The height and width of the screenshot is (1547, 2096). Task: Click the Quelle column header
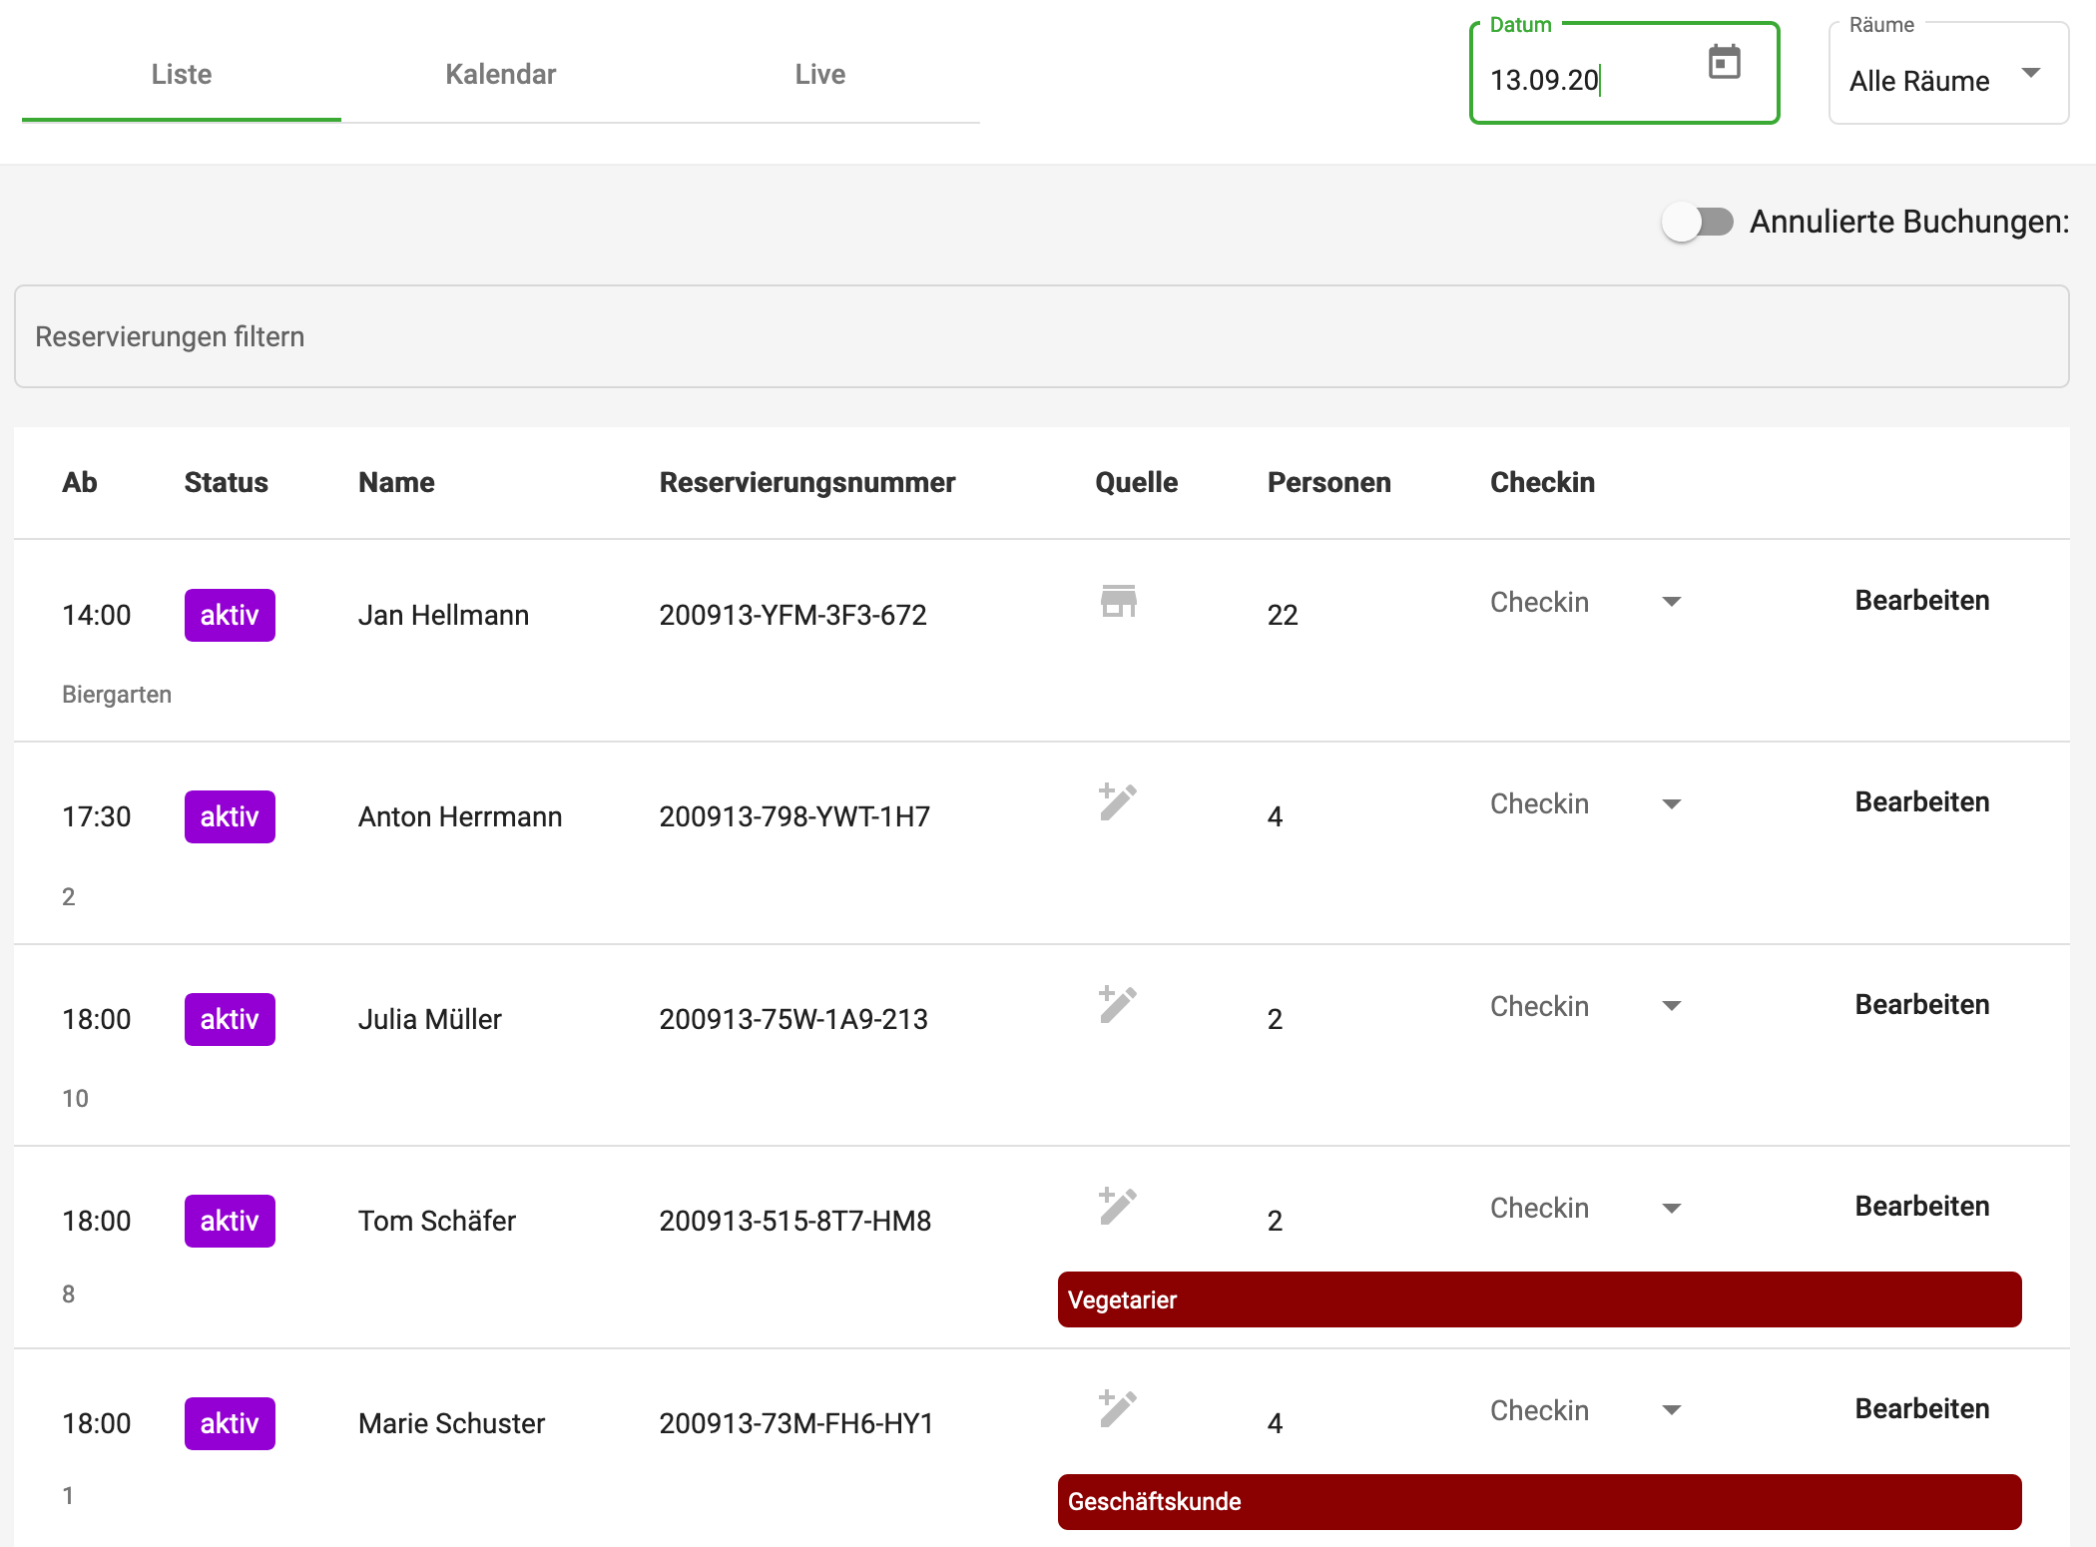(1137, 482)
